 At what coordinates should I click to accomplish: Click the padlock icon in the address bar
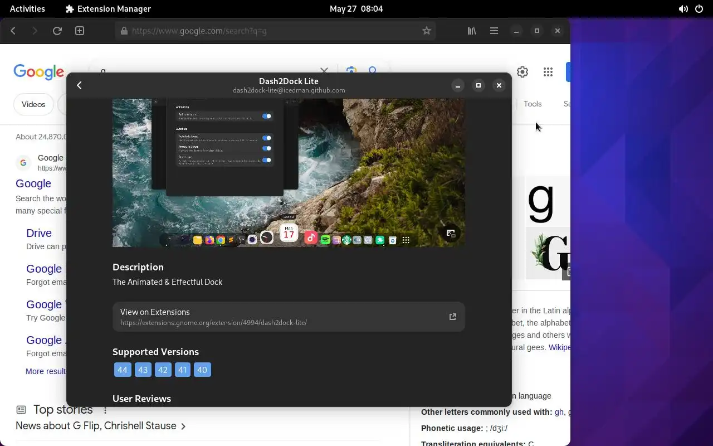coord(124,31)
